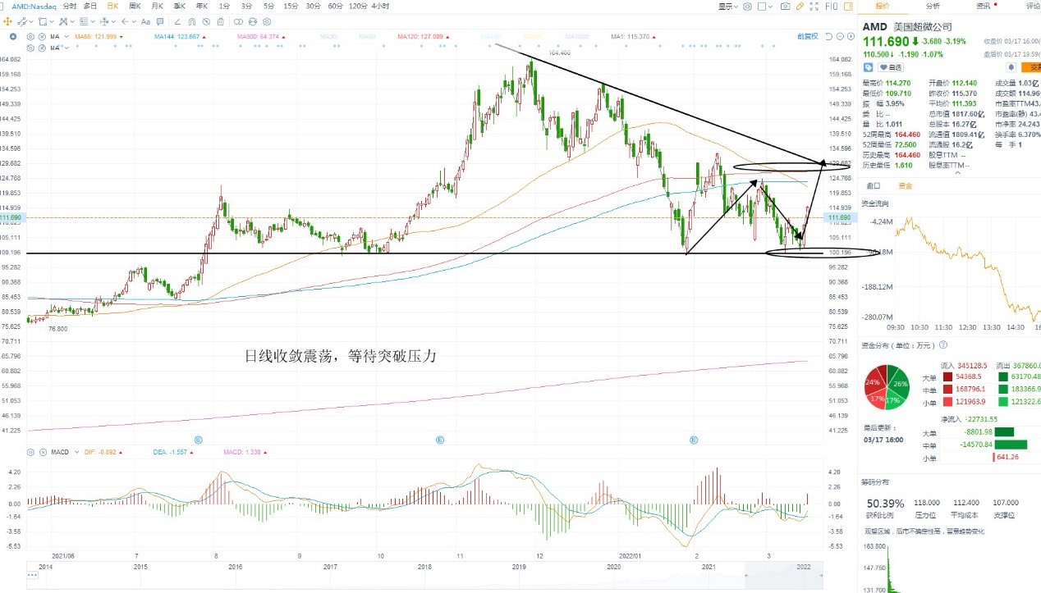Select the crosshair move tool in drawing toolbar
1041x593 pixels.
[x=7, y=21]
